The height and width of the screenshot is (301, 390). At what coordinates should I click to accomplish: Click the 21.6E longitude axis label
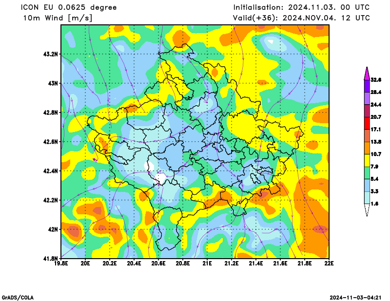(x=280, y=263)
